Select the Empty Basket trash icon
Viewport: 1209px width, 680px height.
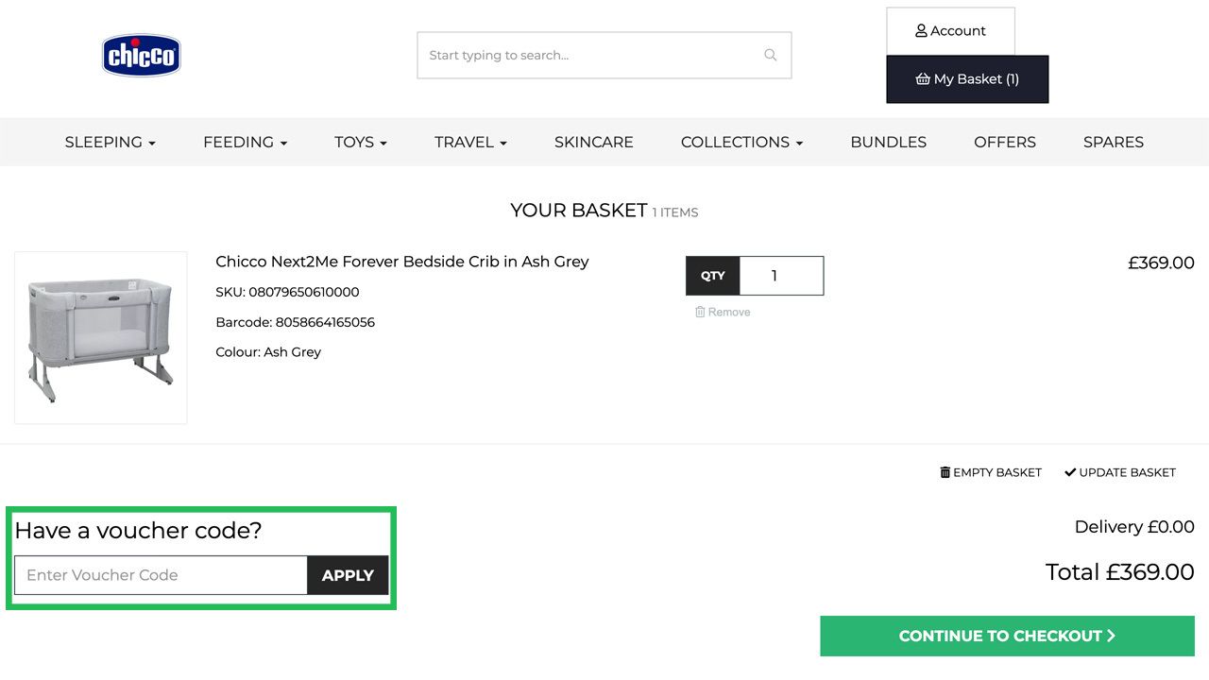[x=945, y=472]
